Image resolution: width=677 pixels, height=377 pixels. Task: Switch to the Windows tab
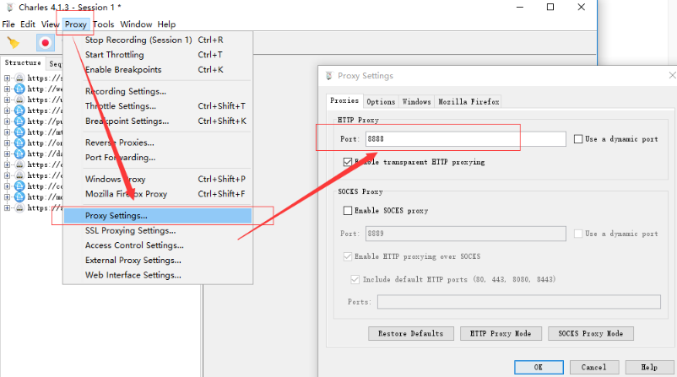(x=417, y=102)
